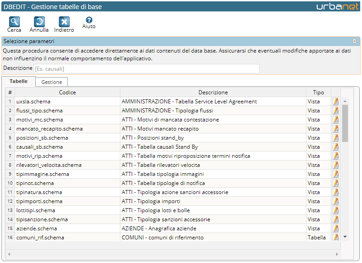The image size is (362, 263).
Task: Click the table scroll up arrow
Action: coord(345,101)
